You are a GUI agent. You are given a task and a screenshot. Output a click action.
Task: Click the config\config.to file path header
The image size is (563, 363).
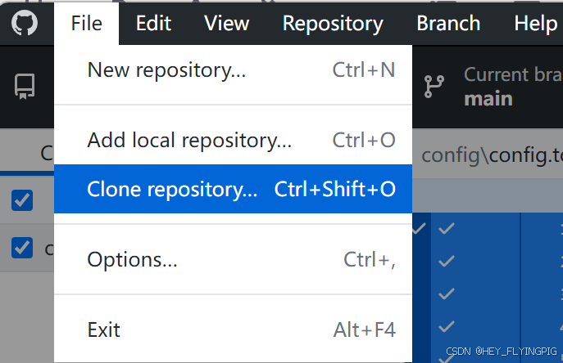490,154
